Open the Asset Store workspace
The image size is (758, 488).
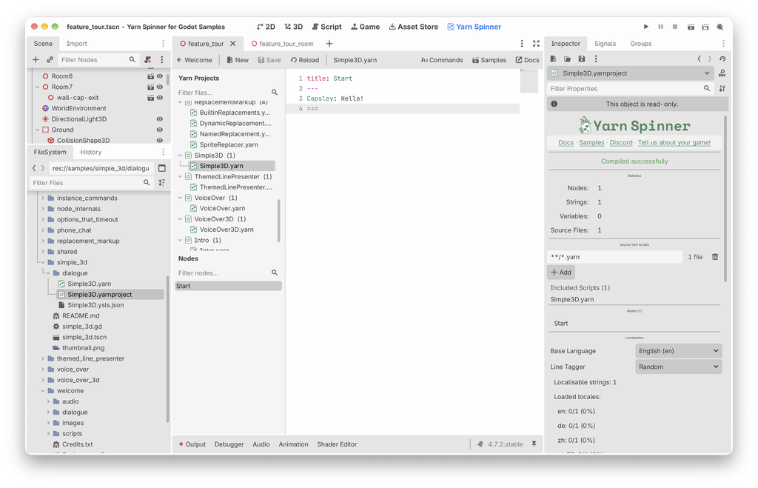click(413, 27)
